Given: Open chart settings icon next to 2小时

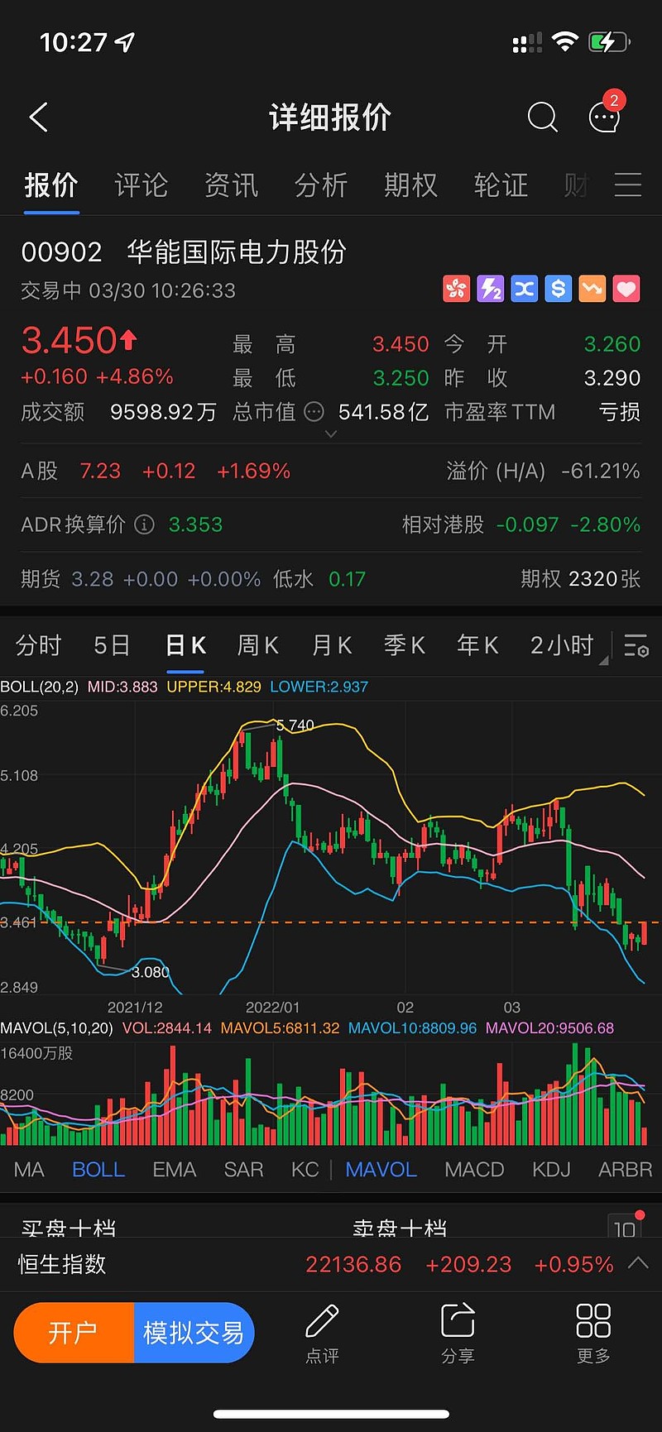Looking at the screenshot, I should pos(636,645).
